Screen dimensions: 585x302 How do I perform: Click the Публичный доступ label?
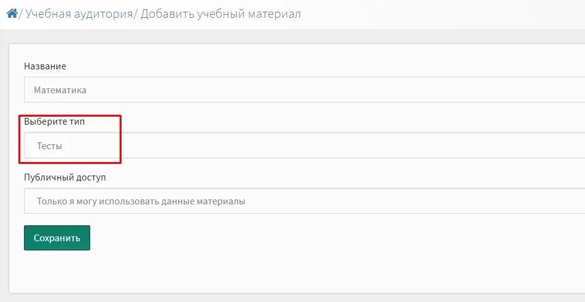coord(64,177)
